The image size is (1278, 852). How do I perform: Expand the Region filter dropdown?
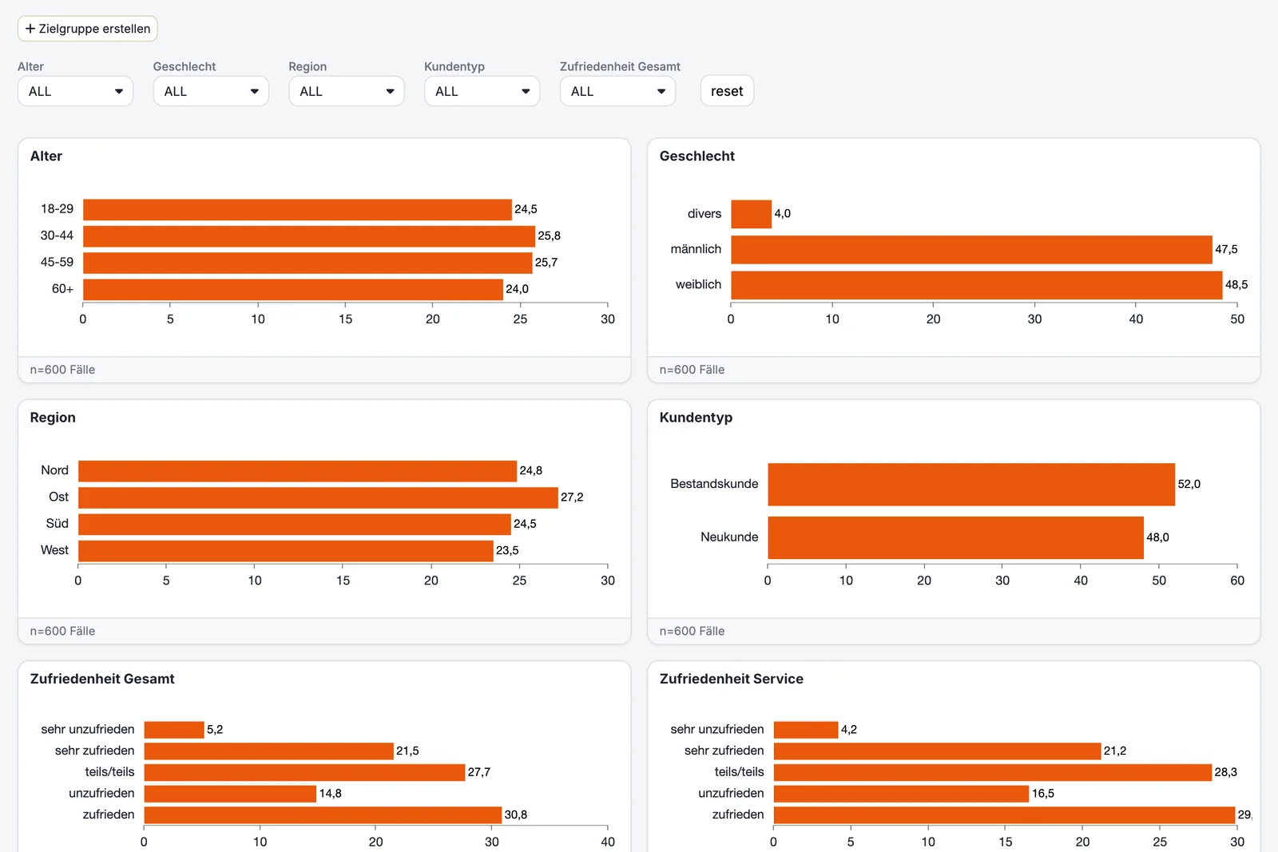coord(347,91)
